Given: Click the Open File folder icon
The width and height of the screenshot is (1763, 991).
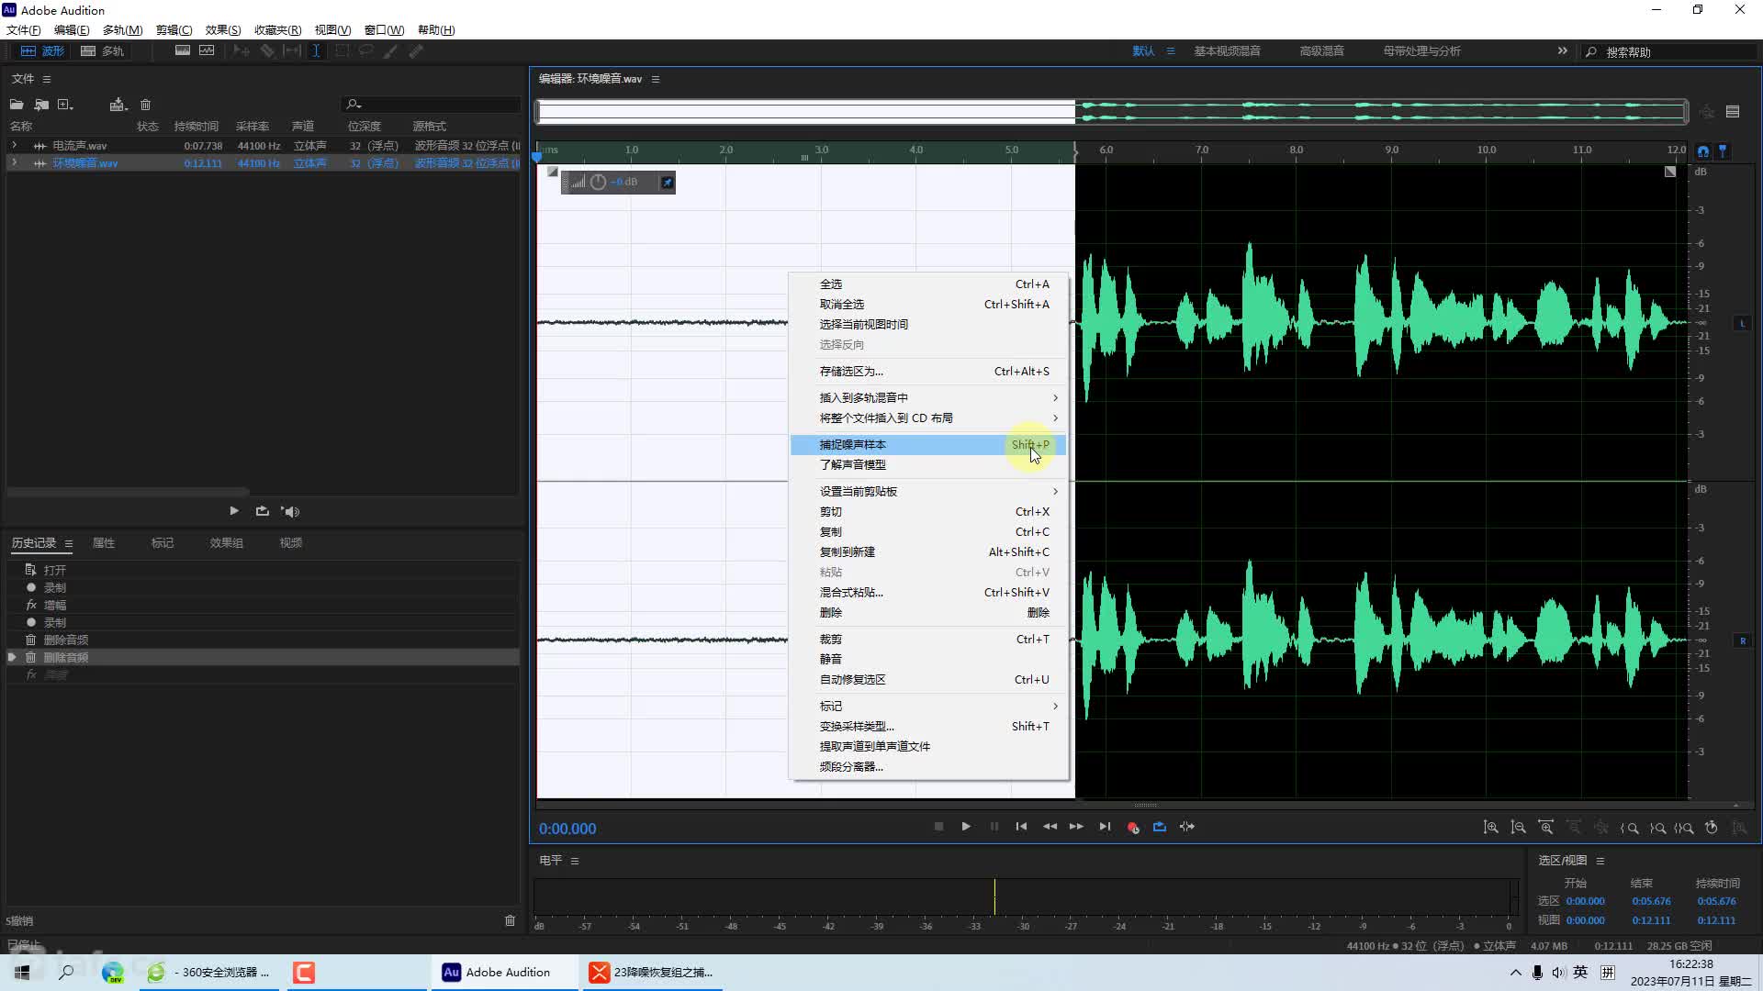Looking at the screenshot, I should [17, 105].
